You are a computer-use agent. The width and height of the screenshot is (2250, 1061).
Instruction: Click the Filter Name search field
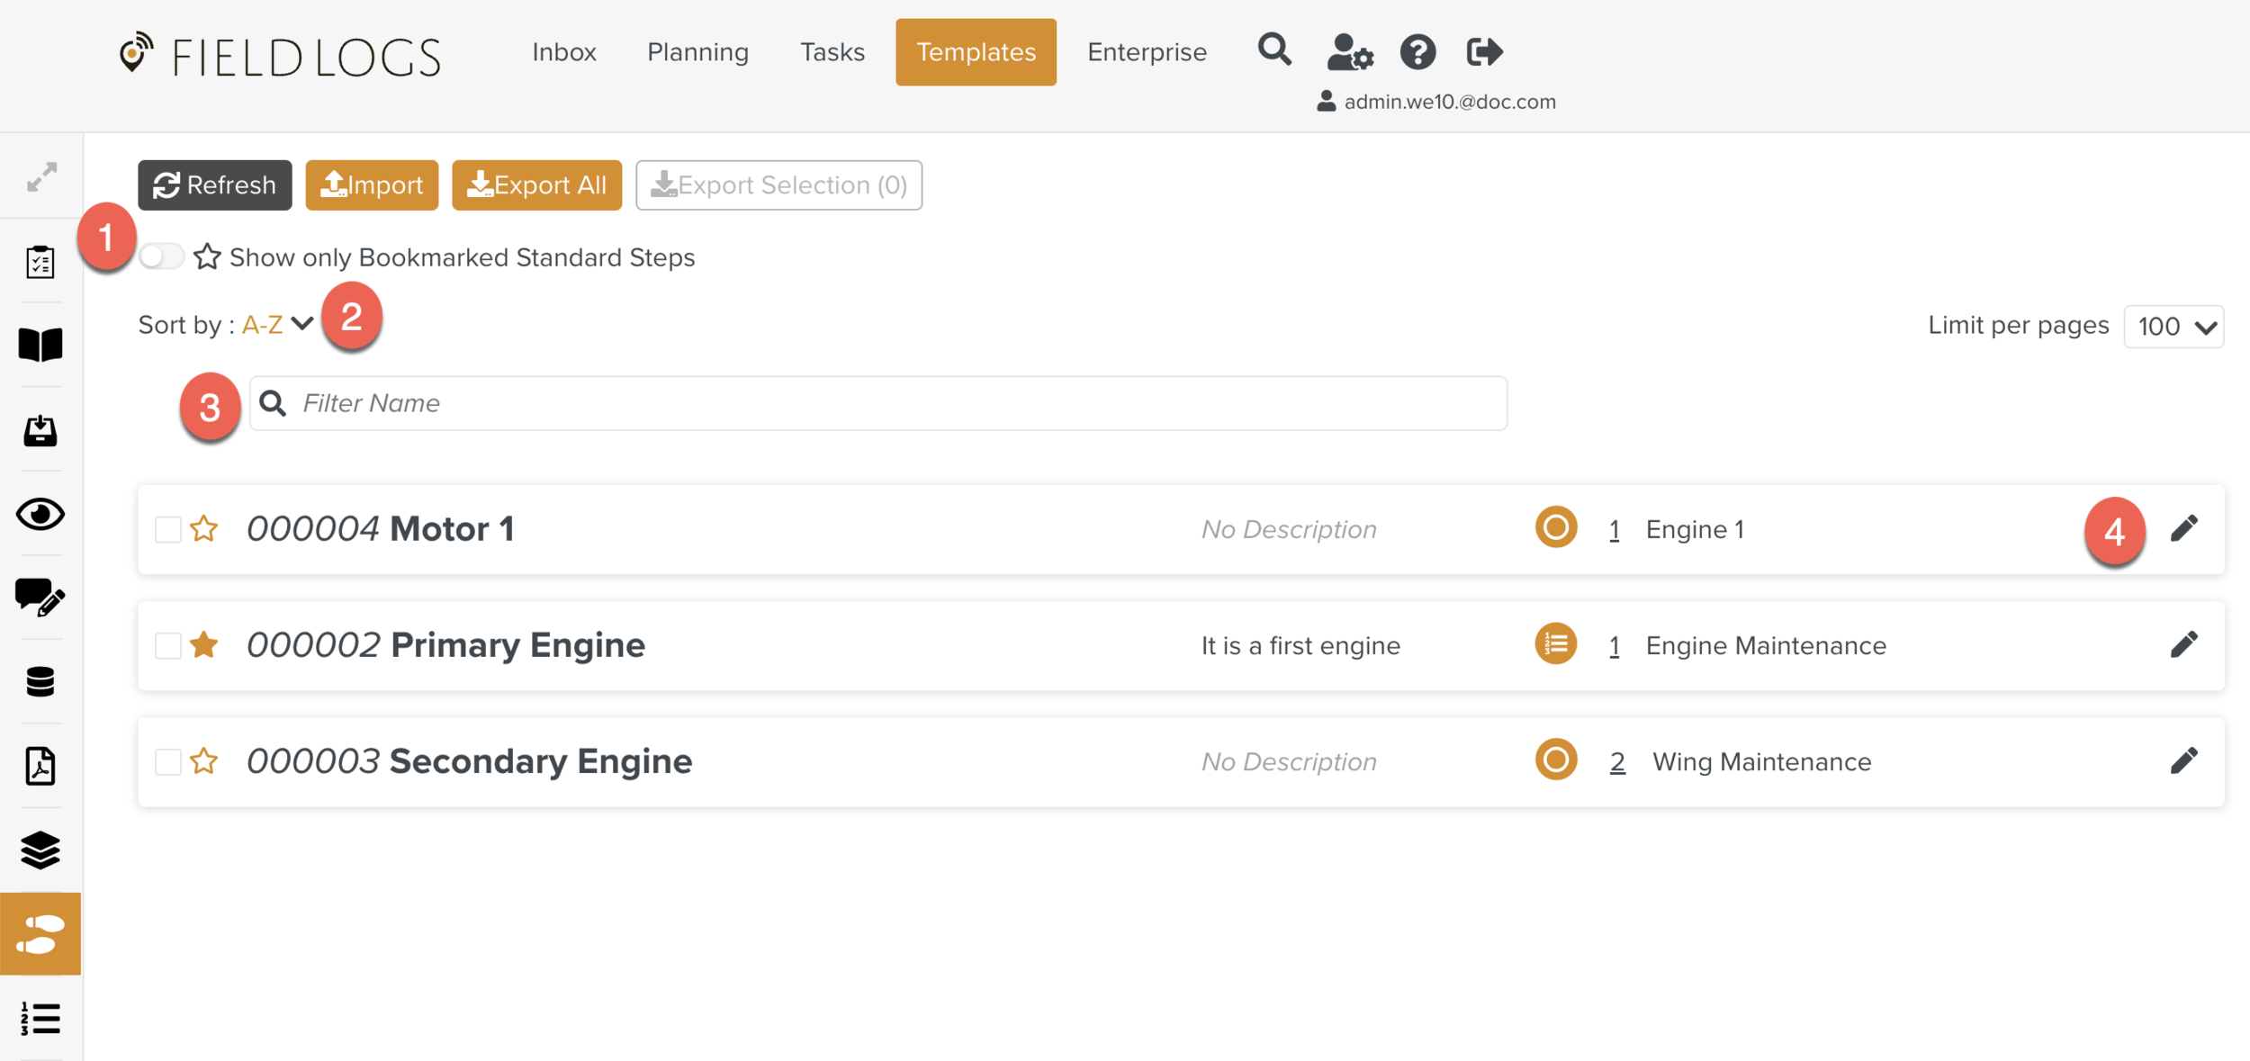pyautogui.click(x=877, y=403)
